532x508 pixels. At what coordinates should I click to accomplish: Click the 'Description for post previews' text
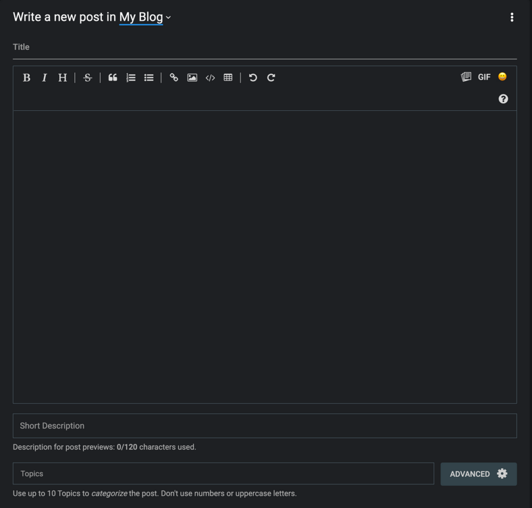tap(63, 447)
